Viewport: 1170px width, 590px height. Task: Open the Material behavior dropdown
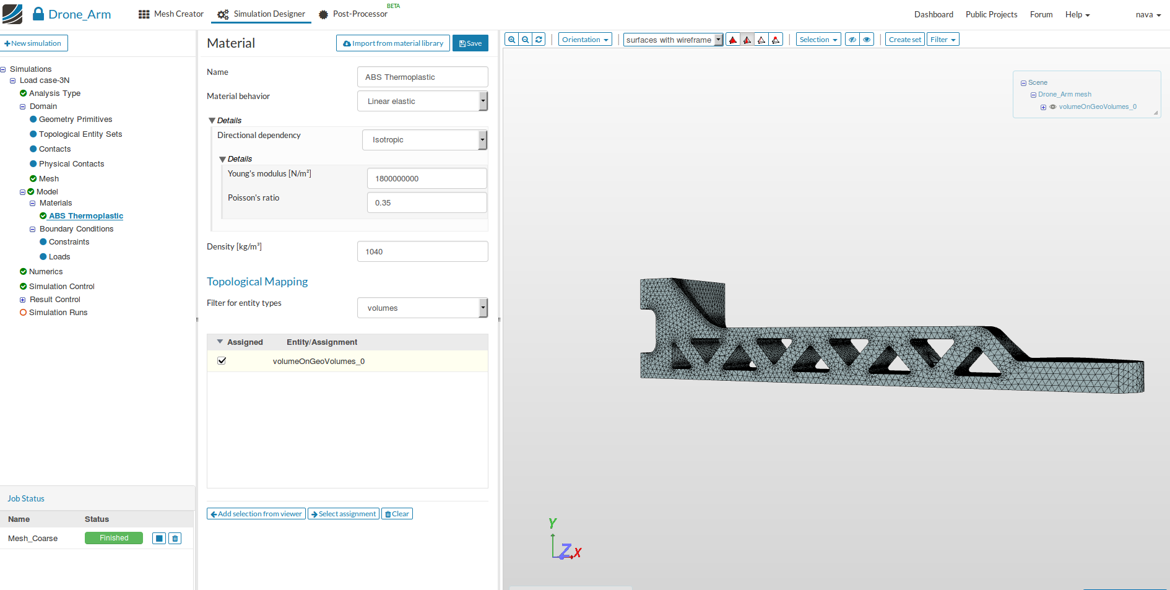pyautogui.click(x=422, y=101)
